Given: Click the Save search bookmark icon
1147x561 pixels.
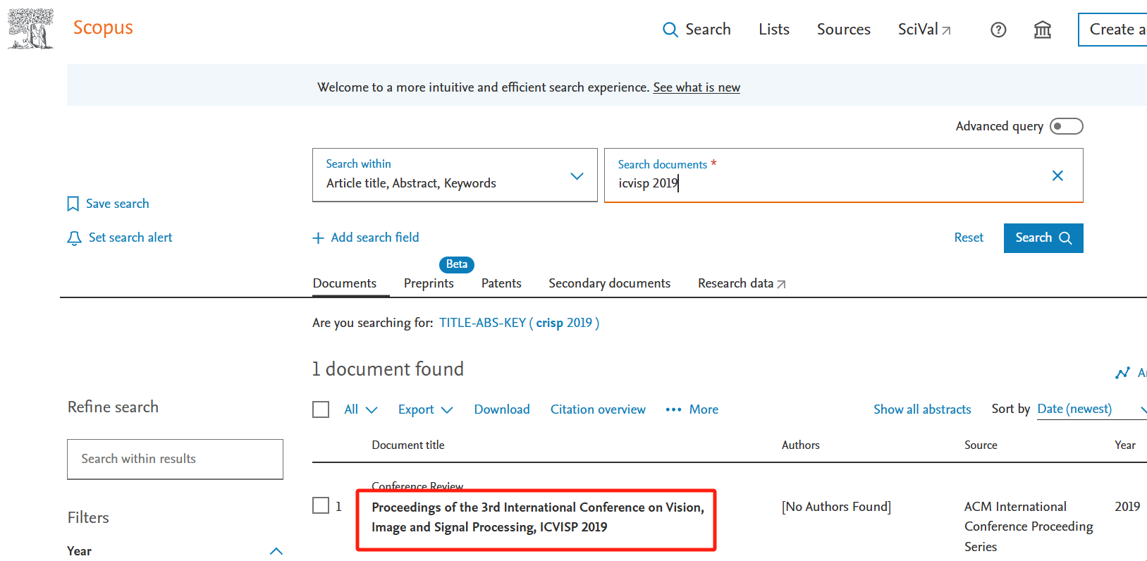Looking at the screenshot, I should (73, 204).
